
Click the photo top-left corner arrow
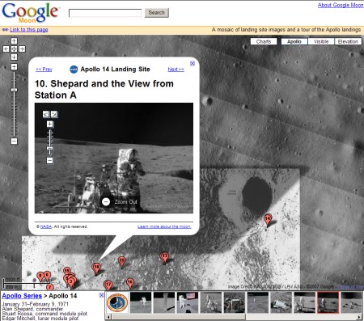pyautogui.click(x=46, y=114)
